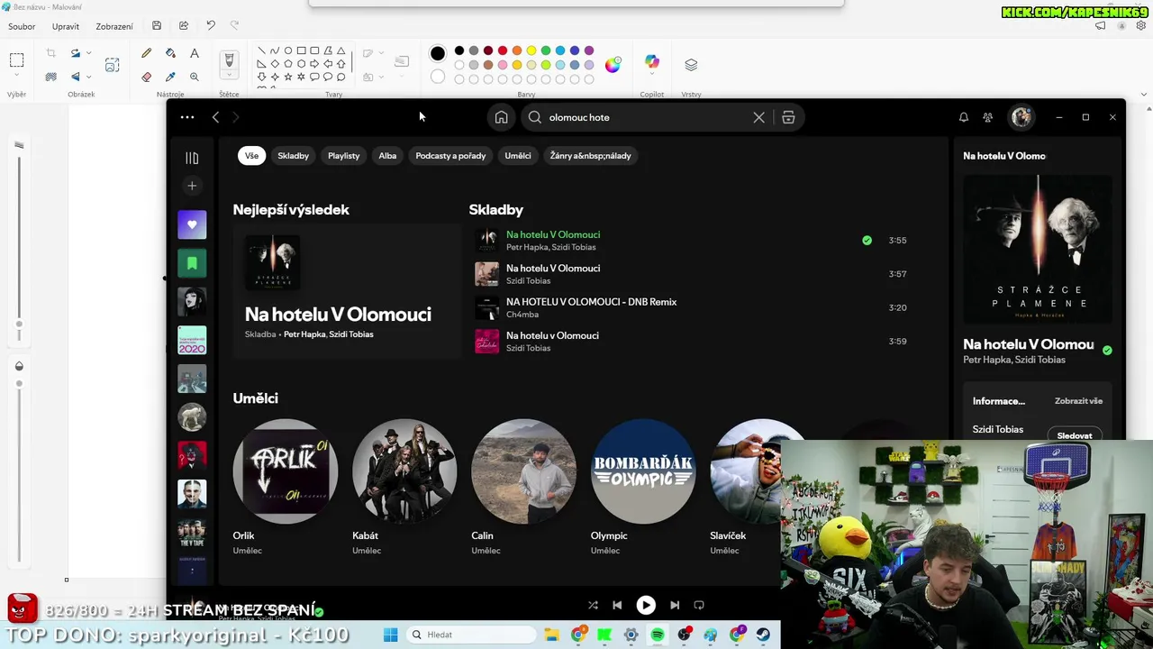Screen dimensions: 1153x649
Task: Open the Paint flip dropdown arrow
Action: 88,77
